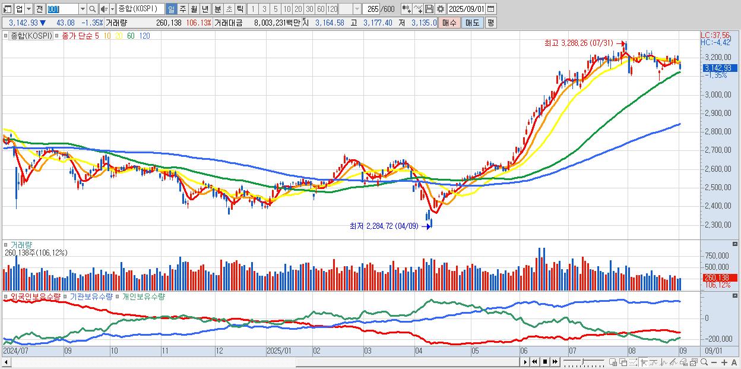The image size is (741, 369).
Task: Select 년 yearly period toggle
Action: (205, 9)
